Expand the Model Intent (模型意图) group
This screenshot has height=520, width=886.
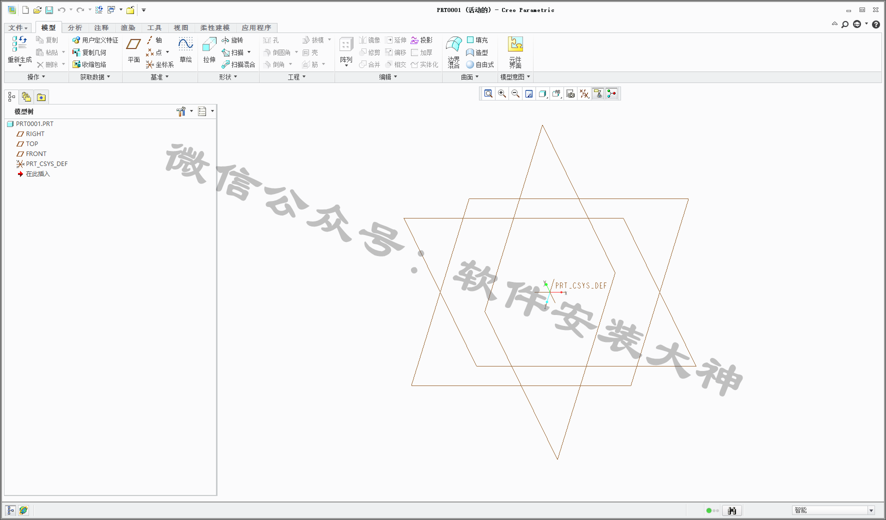click(515, 77)
